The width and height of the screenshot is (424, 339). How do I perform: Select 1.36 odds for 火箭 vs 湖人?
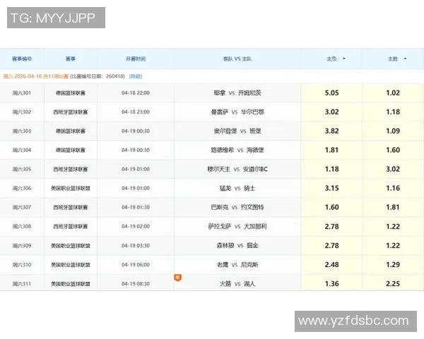coord(332,284)
